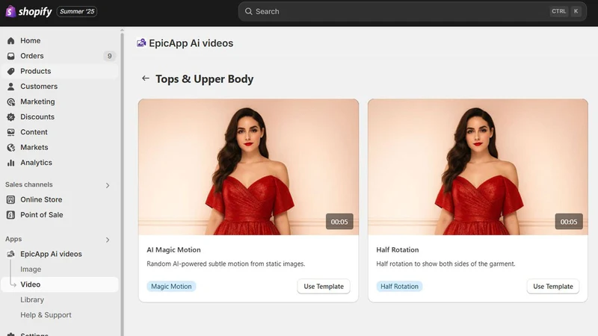The width and height of the screenshot is (598, 336).
Task: Focus the Search input field
Action: point(413,11)
